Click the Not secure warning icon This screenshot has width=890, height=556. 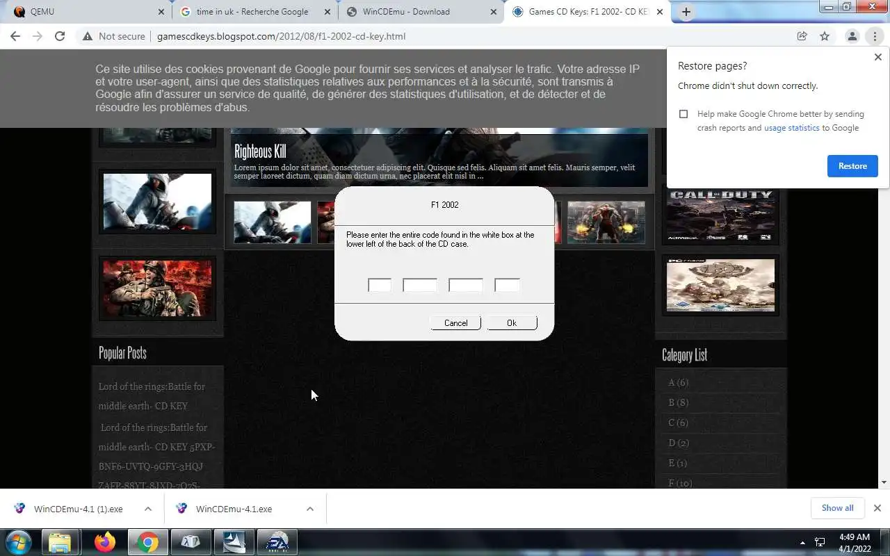(88, 36)
